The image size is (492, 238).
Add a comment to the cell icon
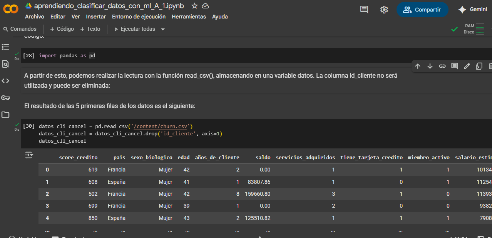pos(455,66)
